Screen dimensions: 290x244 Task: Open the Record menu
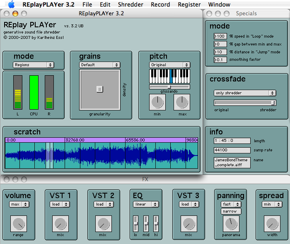tap(160, 5)
